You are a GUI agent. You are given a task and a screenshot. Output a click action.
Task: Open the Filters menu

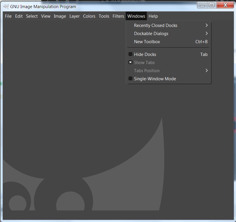[118, 16]
